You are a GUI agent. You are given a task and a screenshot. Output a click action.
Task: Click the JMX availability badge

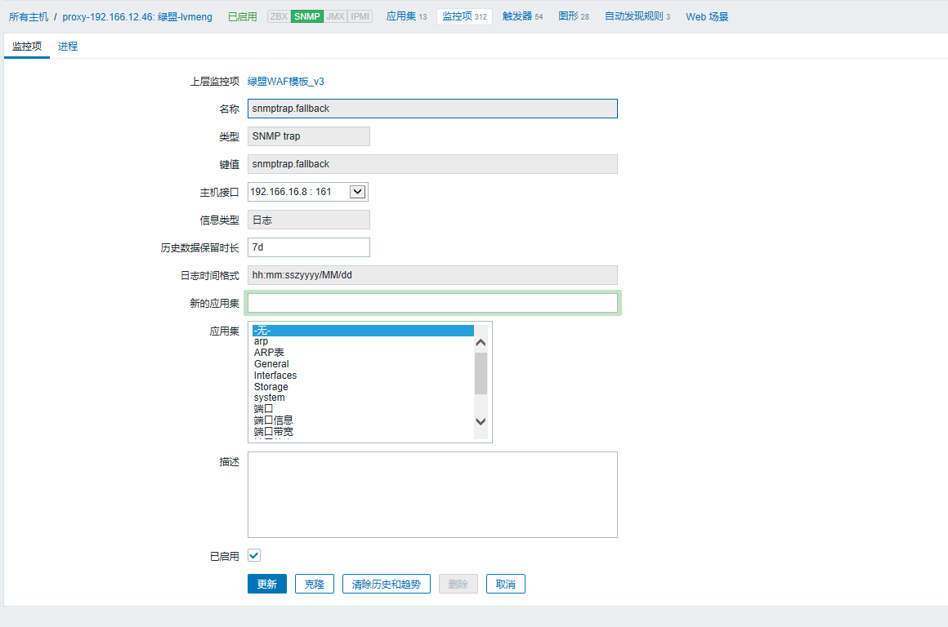(335, 16)
